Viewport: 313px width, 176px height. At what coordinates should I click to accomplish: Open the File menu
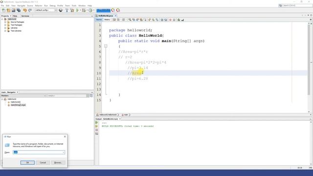pyautogui.click(x=2, y=5)
